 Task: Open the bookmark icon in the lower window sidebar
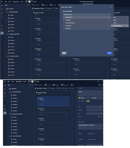click(5, 109)
